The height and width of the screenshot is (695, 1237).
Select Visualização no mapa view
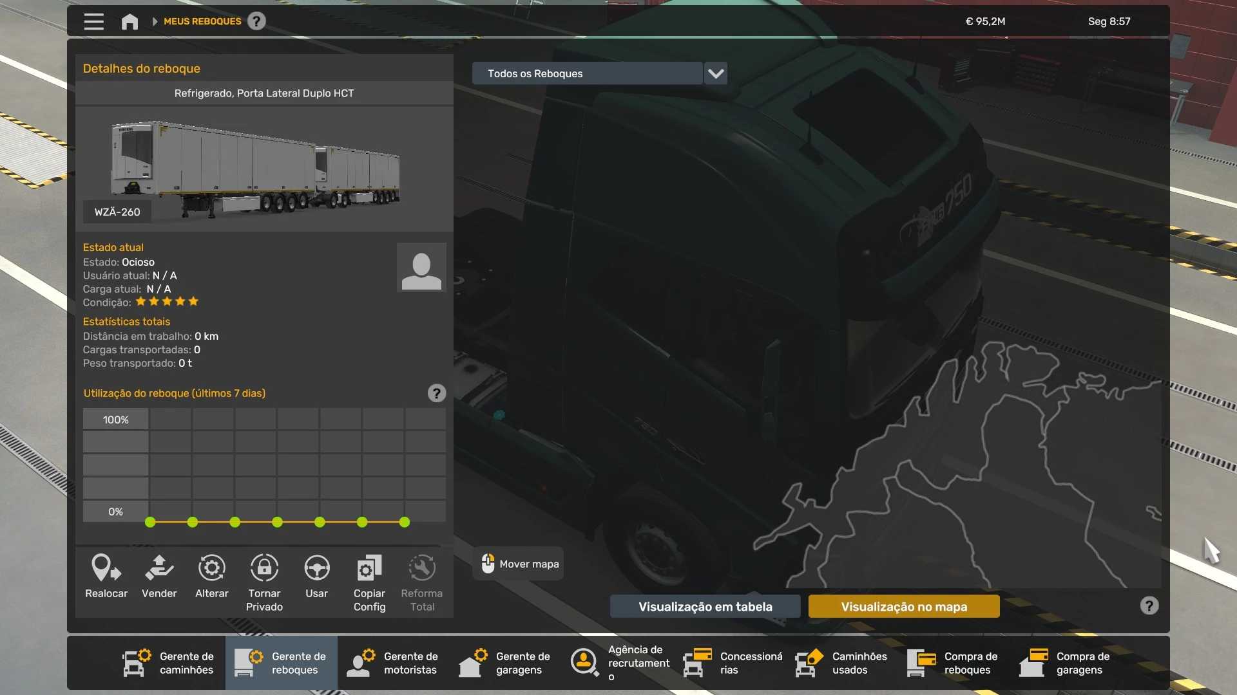point(904,607)
